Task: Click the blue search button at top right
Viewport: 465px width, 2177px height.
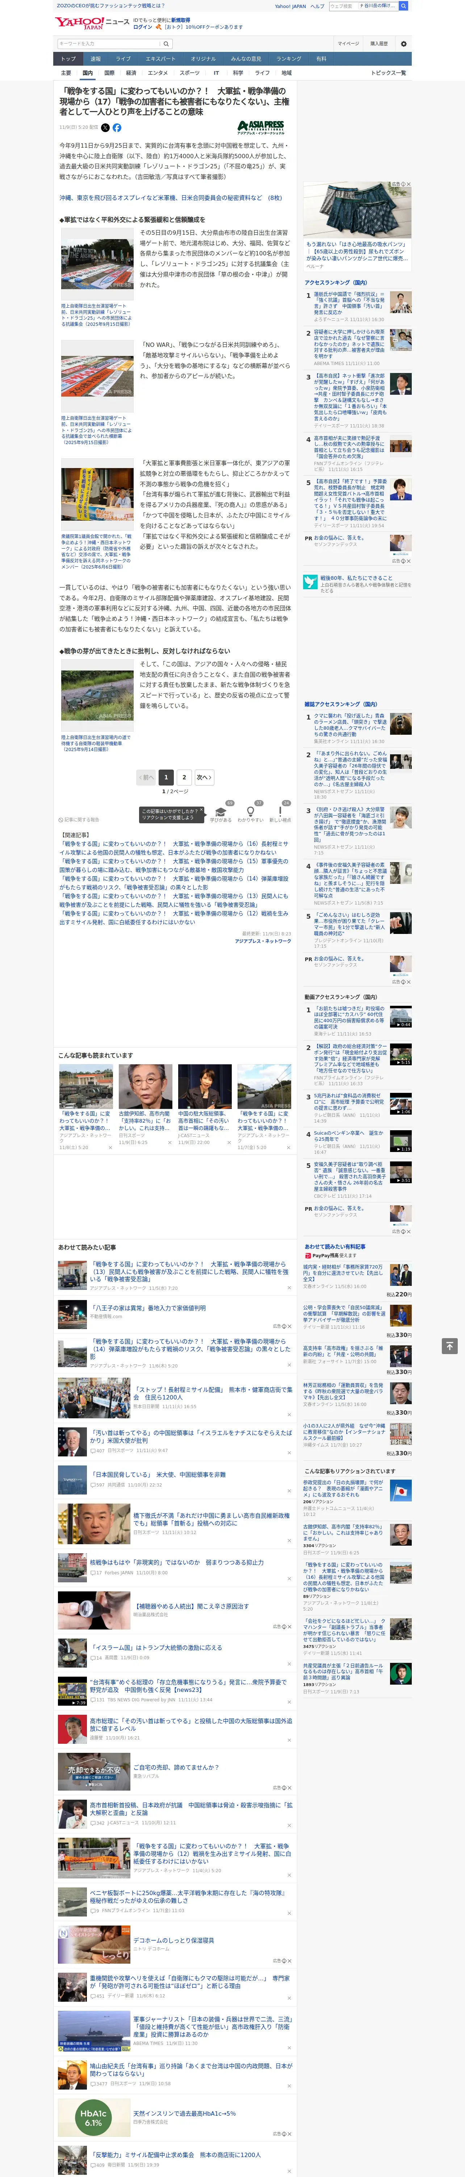Action: pos(403,6)
